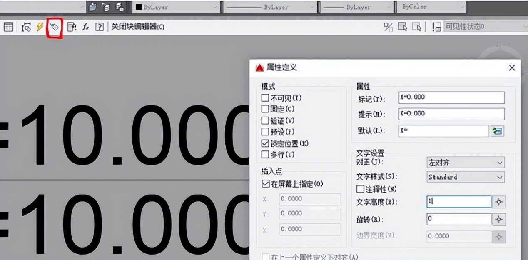Open the attribute definition tag icon
The height and width of the screenshot is (260, 528).
pos(55,27)
